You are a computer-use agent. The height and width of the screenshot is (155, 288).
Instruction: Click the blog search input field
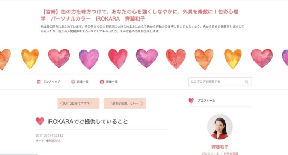tap(216, 82)
